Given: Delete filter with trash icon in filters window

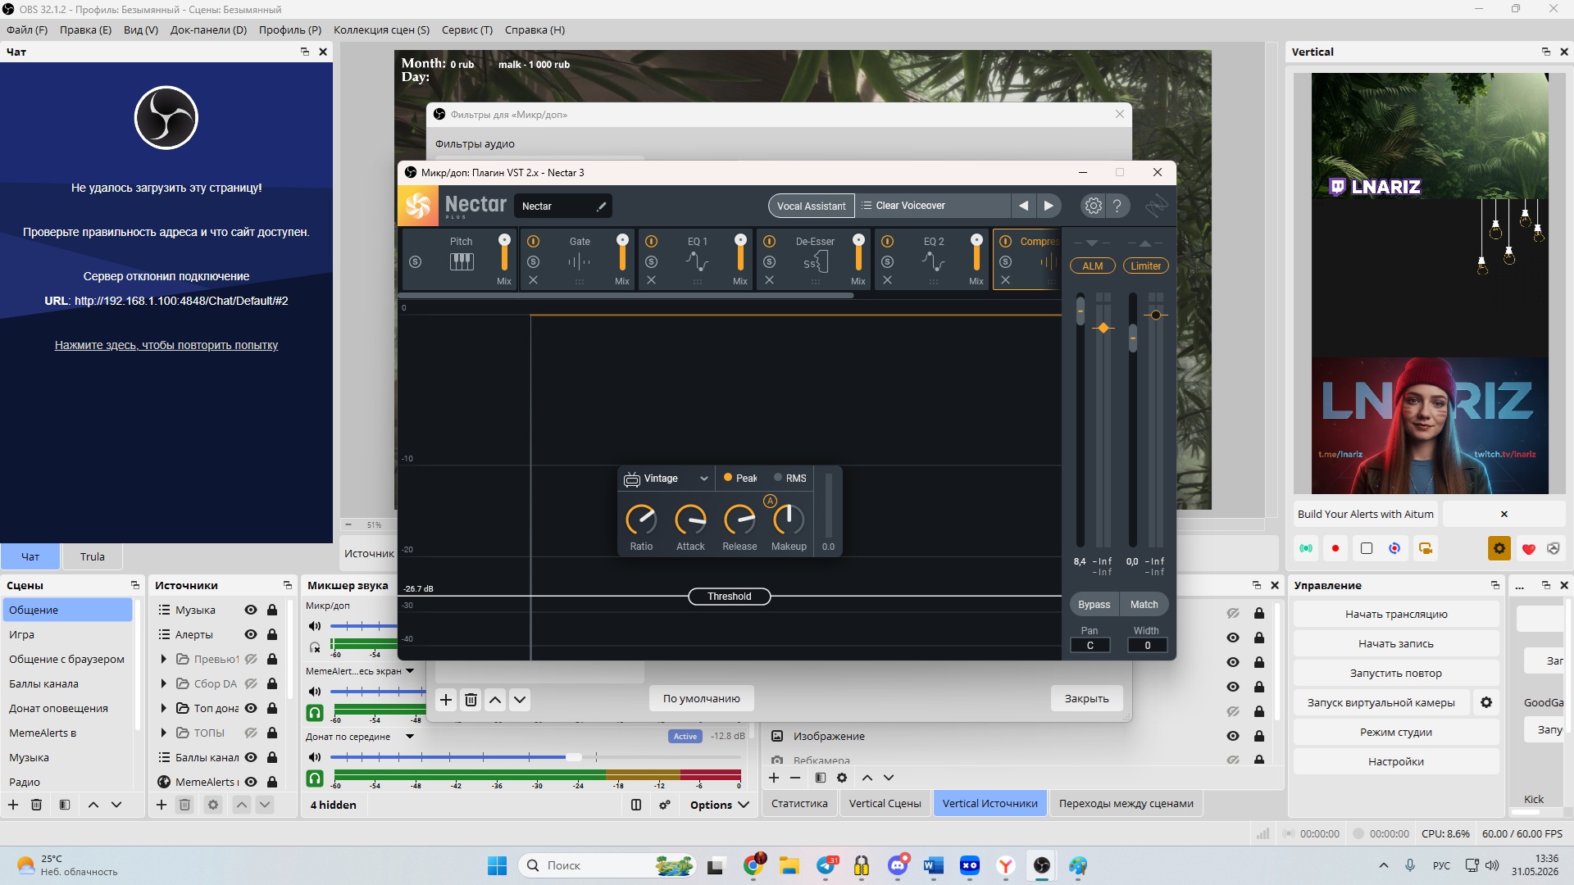Looking at the screenshot, I should (471, 699).
